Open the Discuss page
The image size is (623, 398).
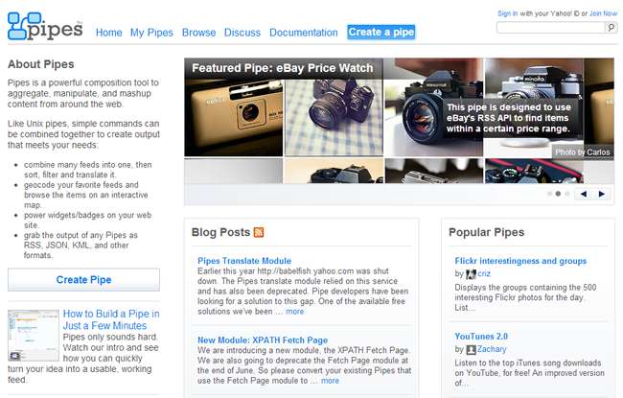pyautogui.click(x=242, y=33)
